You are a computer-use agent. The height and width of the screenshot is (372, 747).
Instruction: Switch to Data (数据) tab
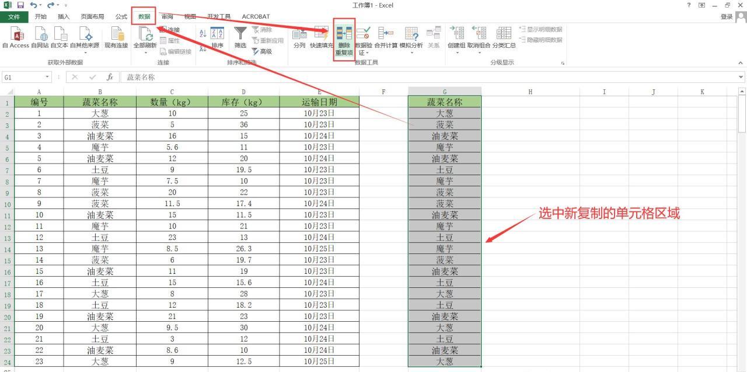coord(144,16)
